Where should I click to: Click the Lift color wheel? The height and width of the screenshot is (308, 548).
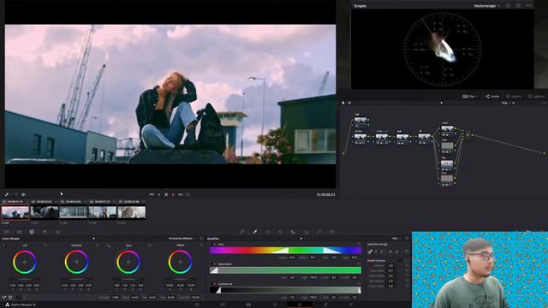pyautogui.click(x=25, y=262)
